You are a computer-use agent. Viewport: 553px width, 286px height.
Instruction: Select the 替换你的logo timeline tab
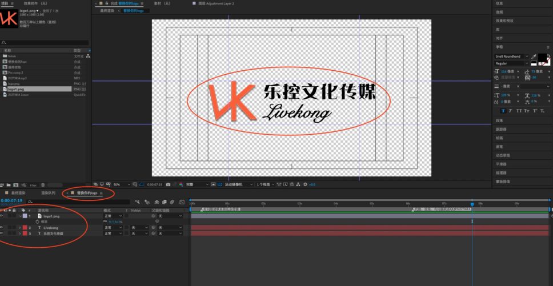tap(87, 193)
